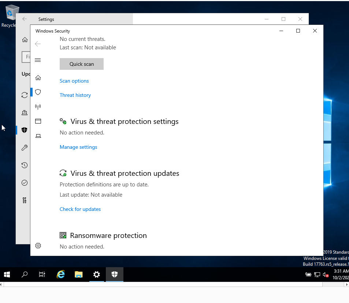Click the "Last update: Not available" text

pos(91,195)
